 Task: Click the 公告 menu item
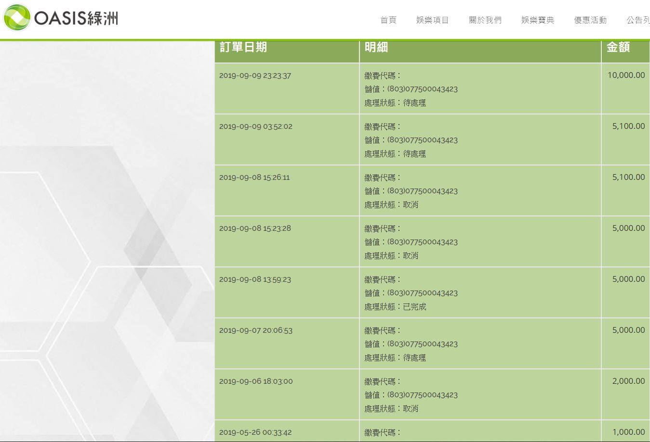tap(637, 20)
